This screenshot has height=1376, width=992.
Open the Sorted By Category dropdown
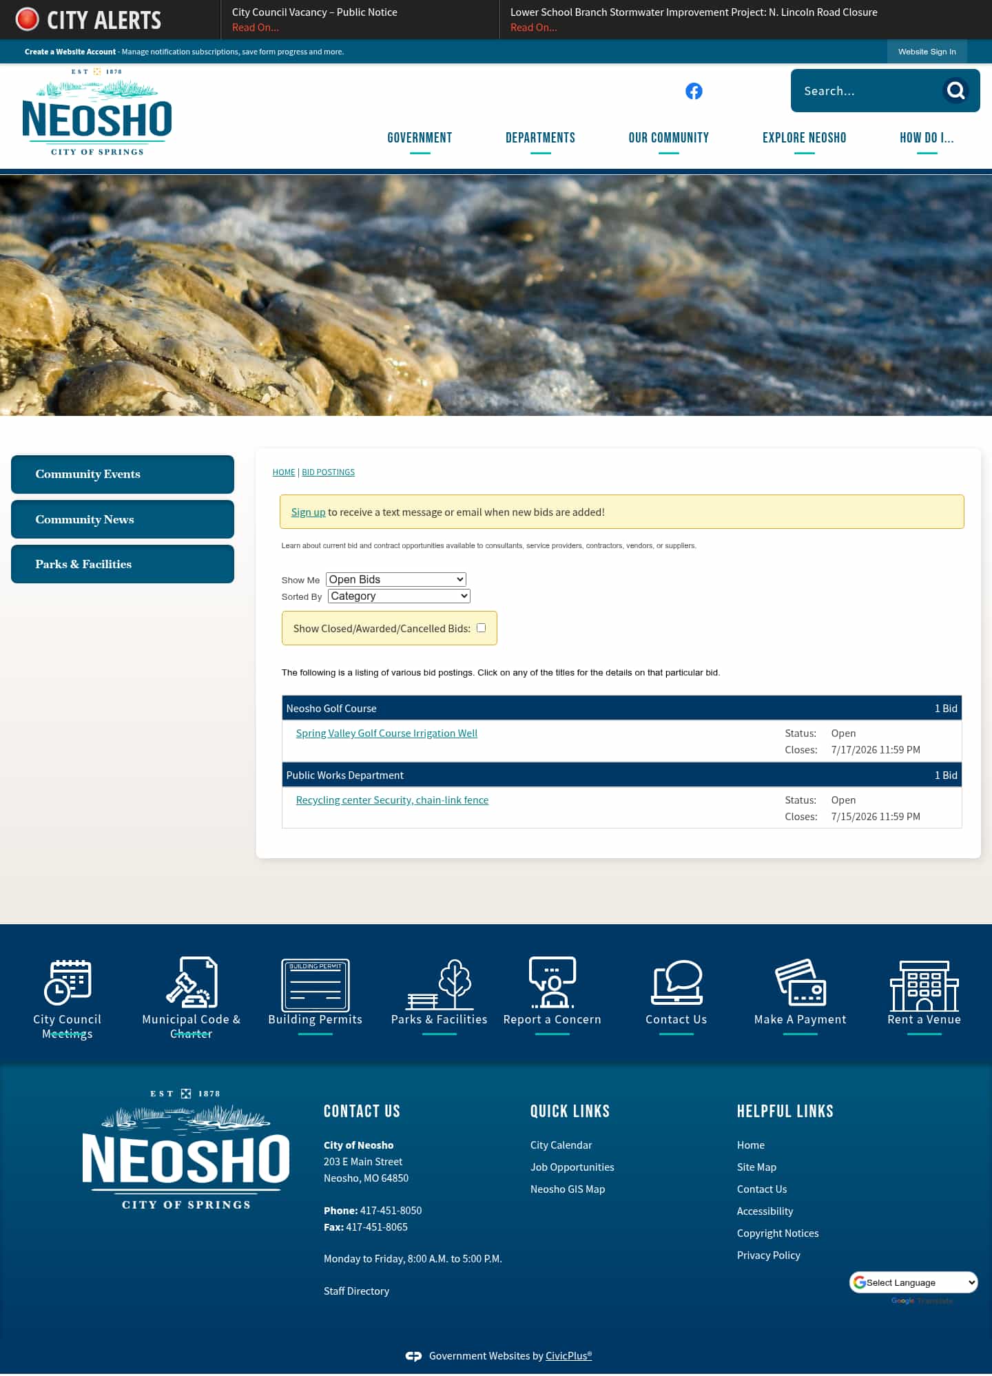399,596
